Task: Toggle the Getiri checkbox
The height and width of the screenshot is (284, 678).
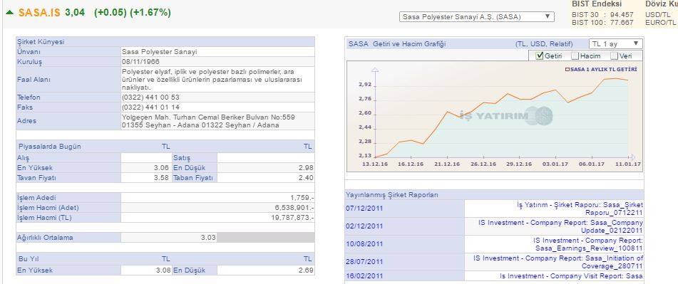Action: [x=539, y=56]
